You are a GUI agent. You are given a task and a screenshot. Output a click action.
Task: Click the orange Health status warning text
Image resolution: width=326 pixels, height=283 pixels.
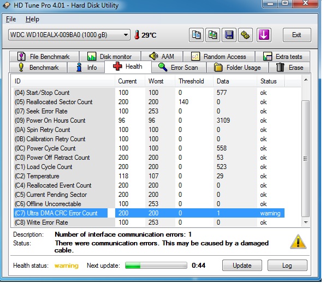pyautogui.click(x=67, y=266)
